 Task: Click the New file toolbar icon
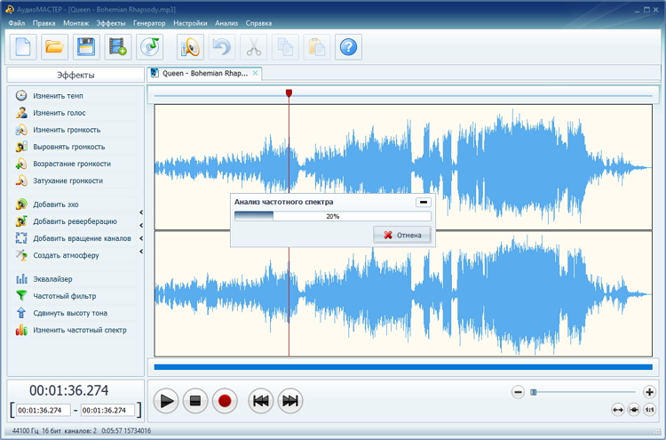coord(23,46)
